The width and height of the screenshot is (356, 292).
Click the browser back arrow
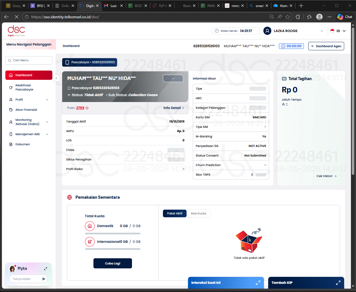point(6,17)
